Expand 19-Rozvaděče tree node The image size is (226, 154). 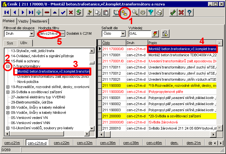8,86
